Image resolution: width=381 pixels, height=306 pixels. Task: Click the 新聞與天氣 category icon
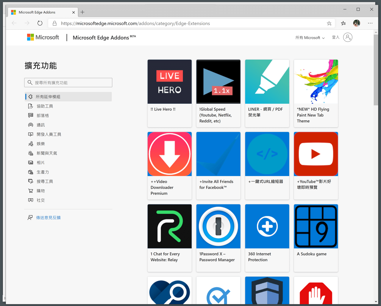(31, 153)
